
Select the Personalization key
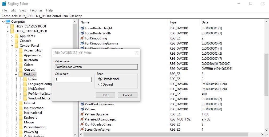pos(34,127)
